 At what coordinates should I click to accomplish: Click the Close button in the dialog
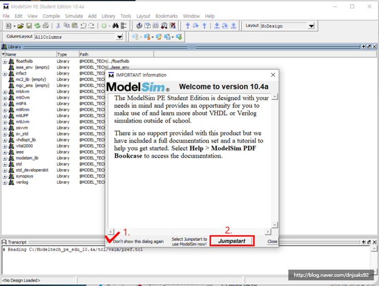pos(272,241)
